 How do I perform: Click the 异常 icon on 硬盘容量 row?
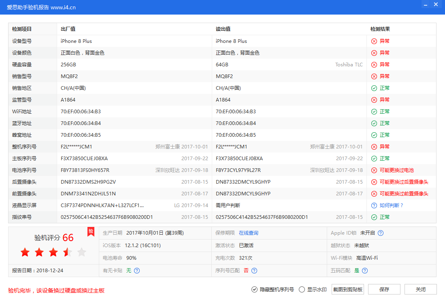point(374,64)
